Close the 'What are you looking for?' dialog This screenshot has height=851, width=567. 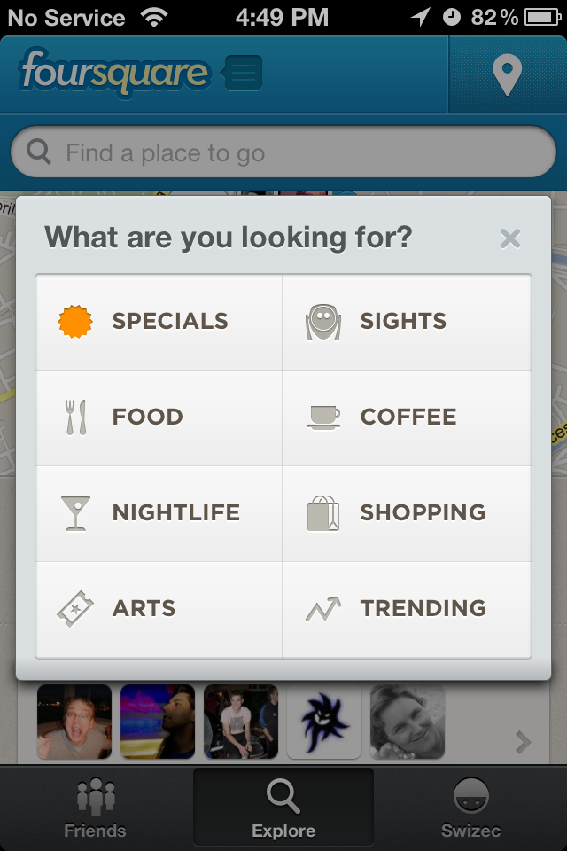point(510,238)
